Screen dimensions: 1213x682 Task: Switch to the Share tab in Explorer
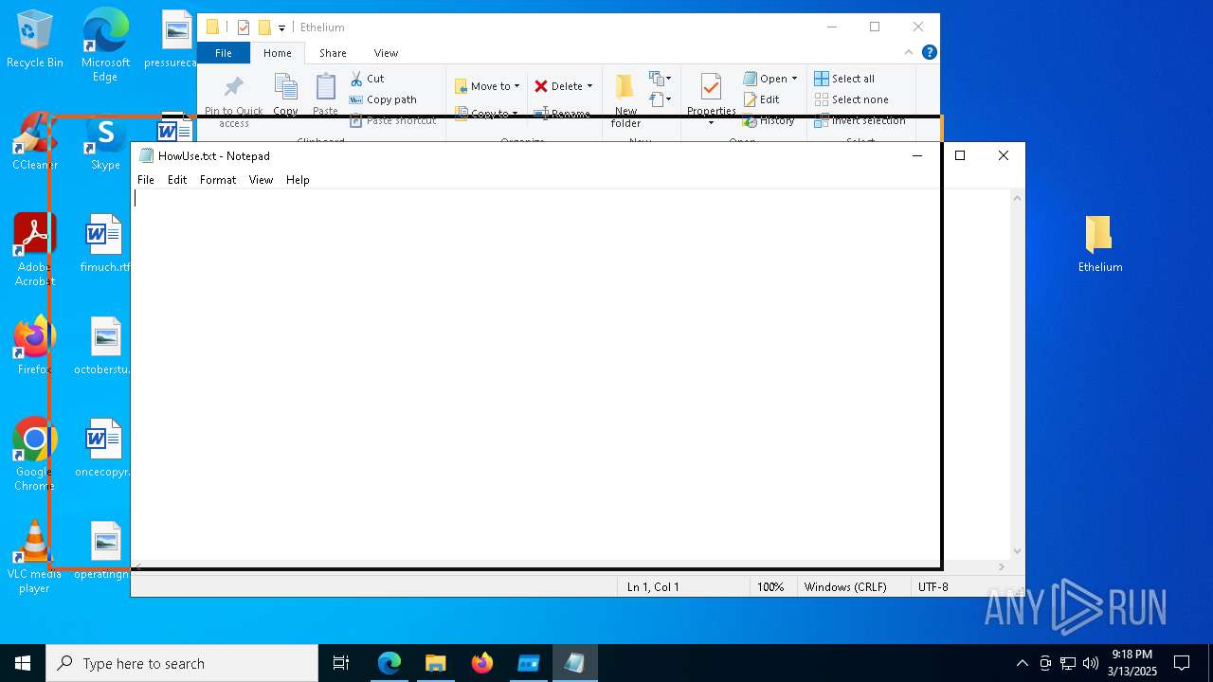(x=333, y=53)
